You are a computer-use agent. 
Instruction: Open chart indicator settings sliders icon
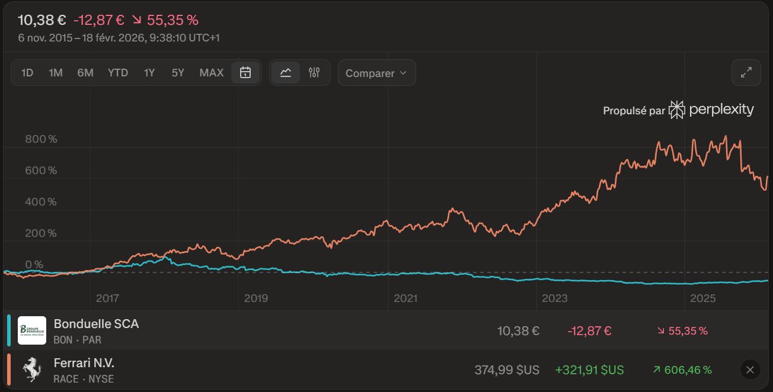pyautogui.click(x=314, y=73)
